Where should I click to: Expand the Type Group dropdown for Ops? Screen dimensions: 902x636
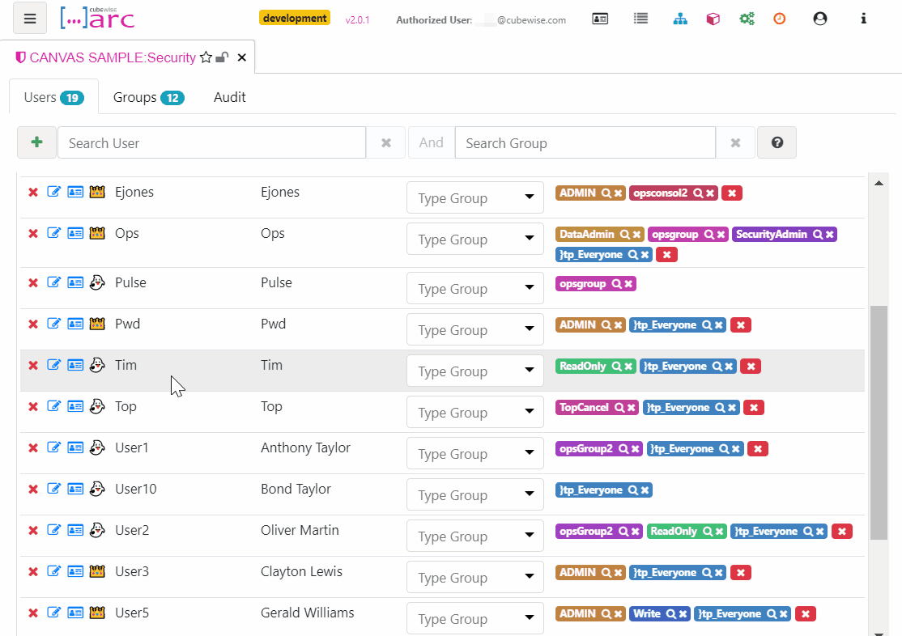point(474,240)
